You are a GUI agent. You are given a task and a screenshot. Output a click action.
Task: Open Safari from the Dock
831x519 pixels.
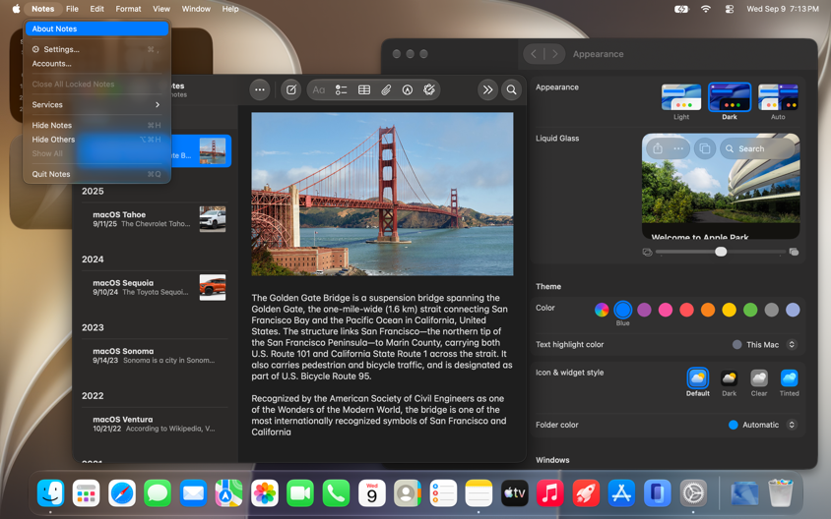(122, 493)
